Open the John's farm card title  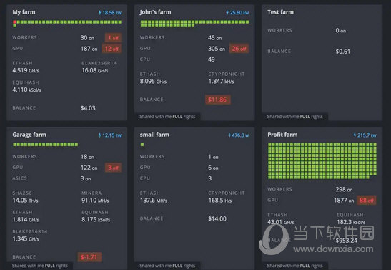(155, 12)
